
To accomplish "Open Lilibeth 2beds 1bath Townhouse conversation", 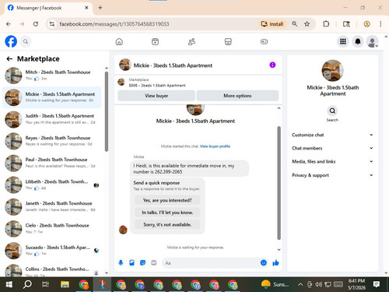I will [52, 185].
